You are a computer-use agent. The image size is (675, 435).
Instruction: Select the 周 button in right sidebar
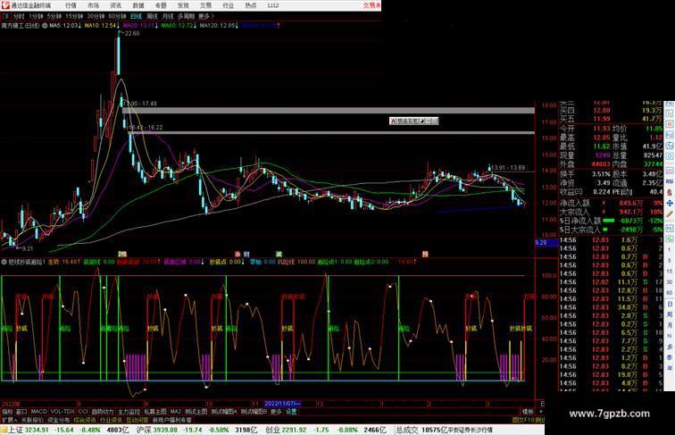[x=670, y=314]
